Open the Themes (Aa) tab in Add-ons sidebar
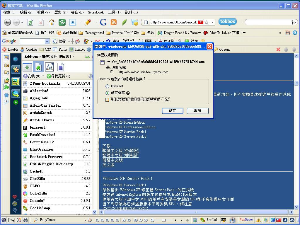 coord(50,67)
